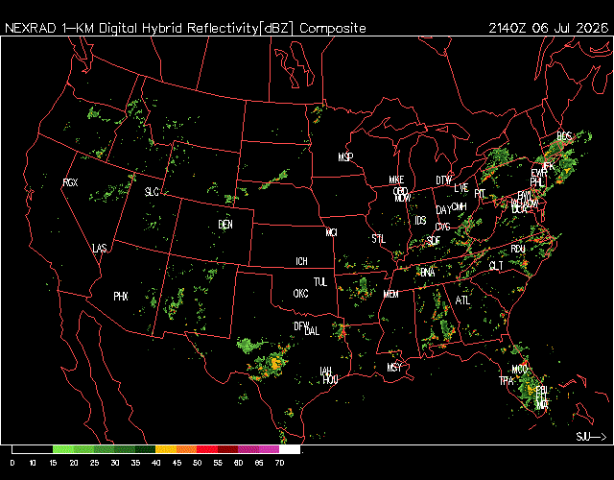Screen dimensions: 614x480
Task: Click the PHX station label
Action: click(121, 297)
